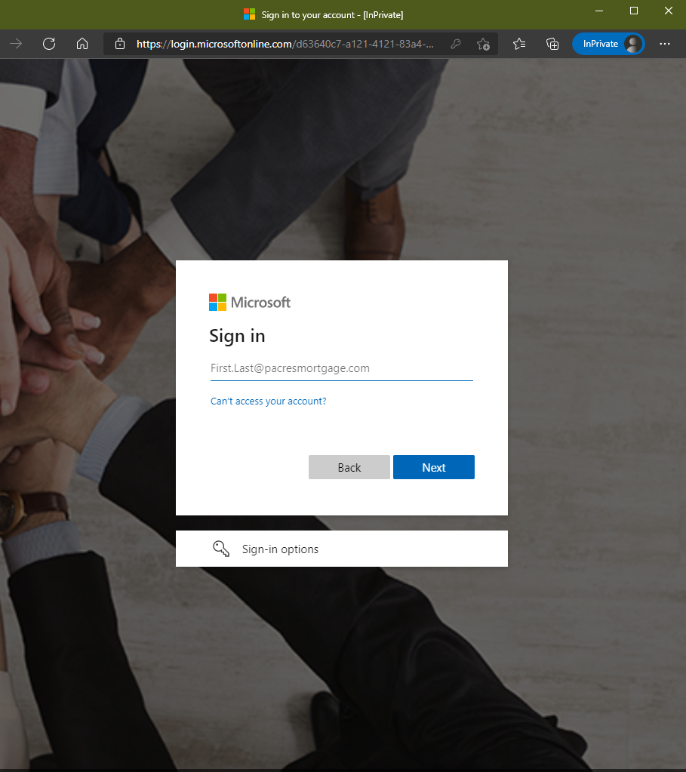Image resolution: width=686 pixels, height=772 pixels.
Task: Minimize the browser window
Action: (599, 11)
